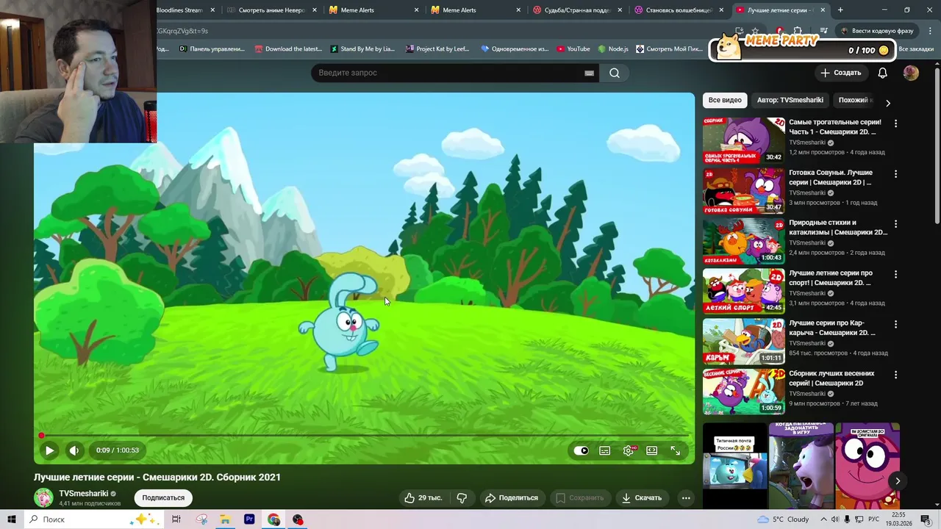Switch the player to theater mode
This screenshot has width=941, height=529.
tap(651, 450)
